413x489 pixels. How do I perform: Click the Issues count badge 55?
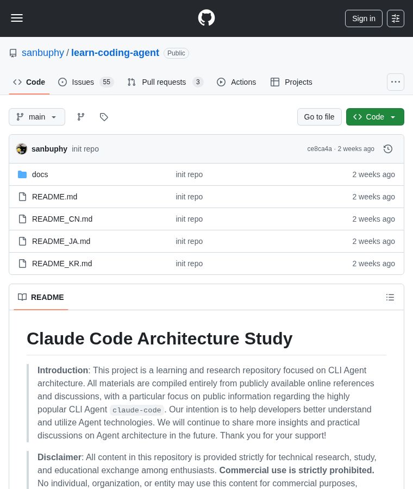[107, 82]
